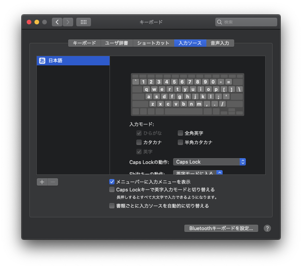The image size is (302, 268).
Task: Go back with the left chevron button
Action: coord(57,22)
